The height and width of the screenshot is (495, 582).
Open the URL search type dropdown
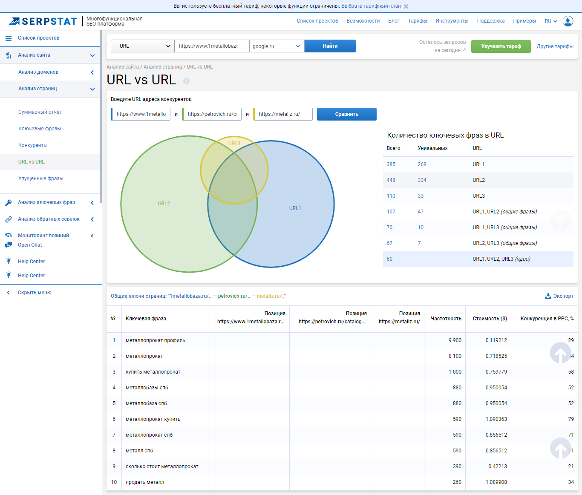tap(143, 46)
